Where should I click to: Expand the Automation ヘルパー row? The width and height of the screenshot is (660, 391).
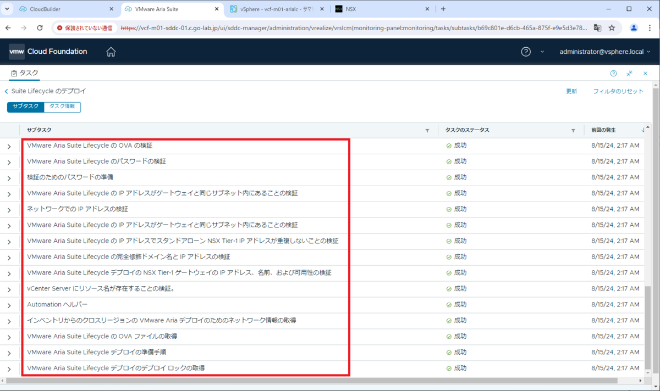click(x=9, y=305)
